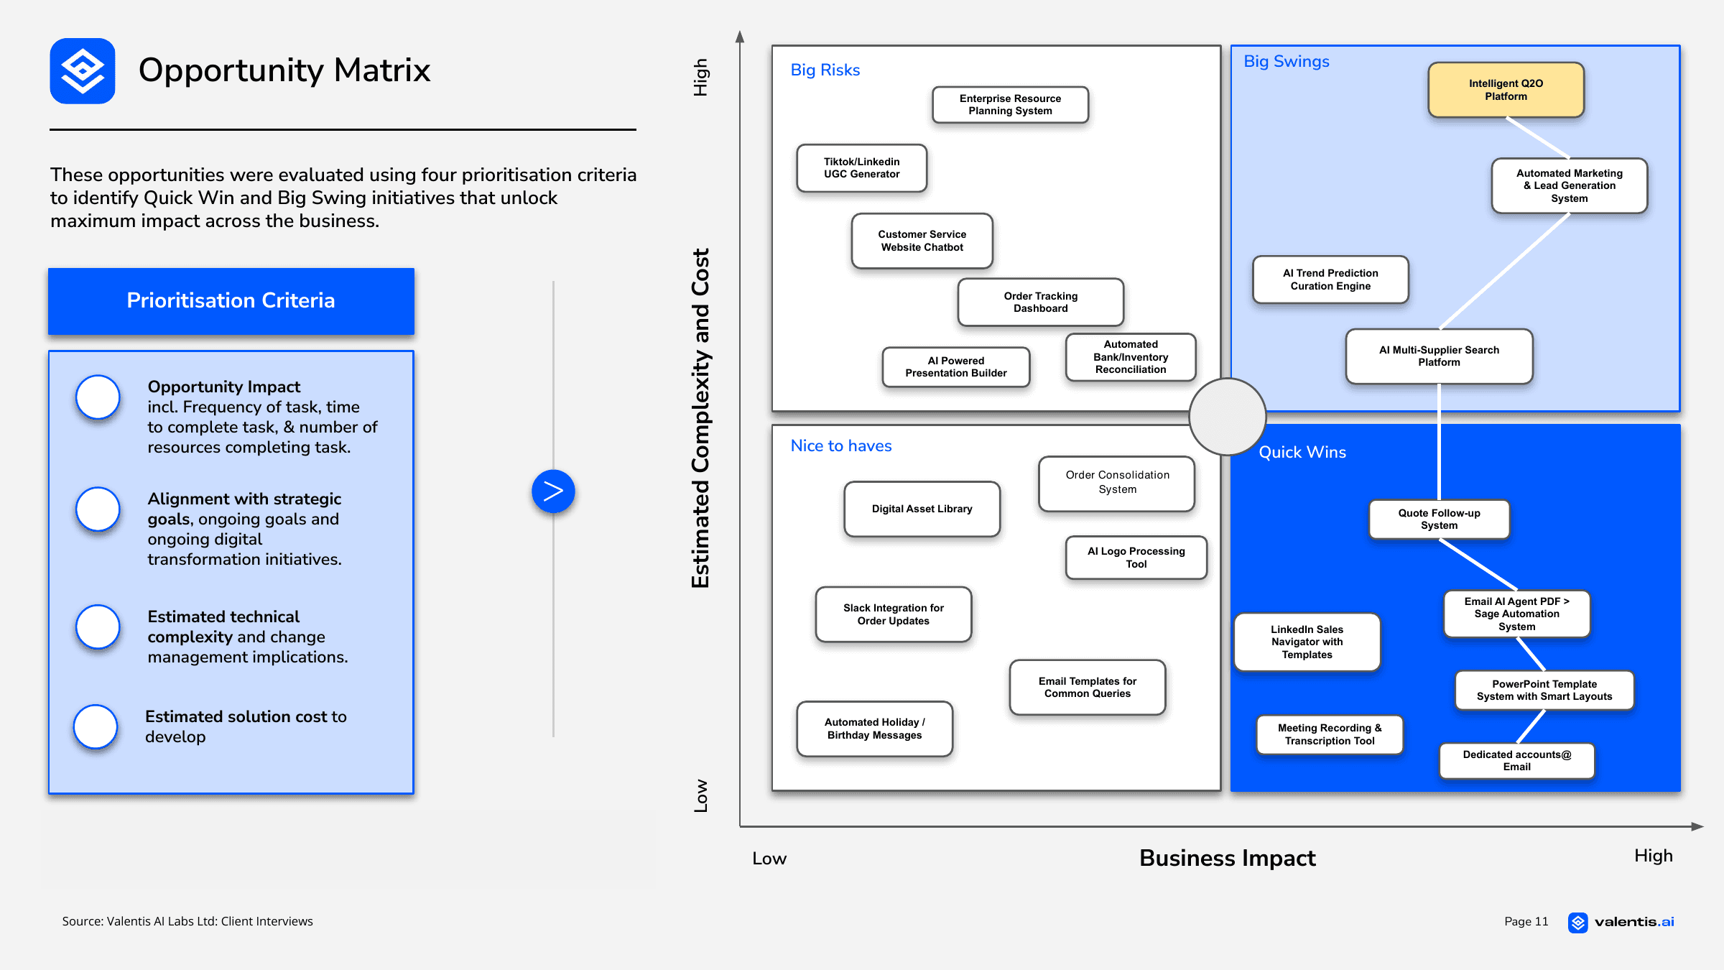The width and height of the screenshot is (1724, 970).
Task: Click AI Logo Processing Tool card
Action: [x=1136, y=558]
